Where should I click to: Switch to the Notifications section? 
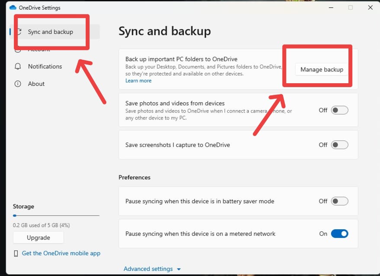[45, 66]
